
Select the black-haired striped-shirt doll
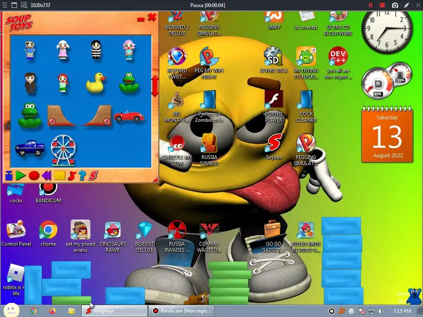coord(96,50)
